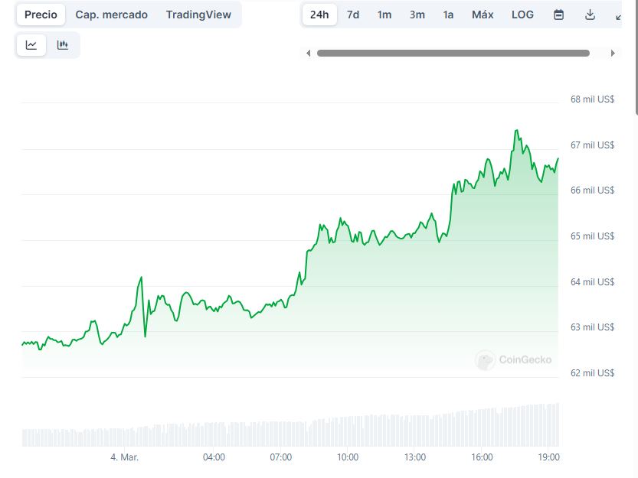Open the TradingView tab
The width and height of the screenshot is (638, 478).
pos(198,15)
